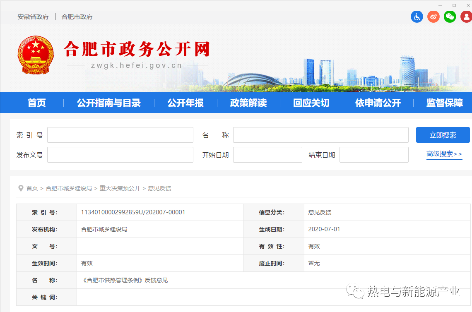Viewport: 472px width, 312px height.
Task: Pick a date in 开始日期 field
Action: click(x=267, y=155)
